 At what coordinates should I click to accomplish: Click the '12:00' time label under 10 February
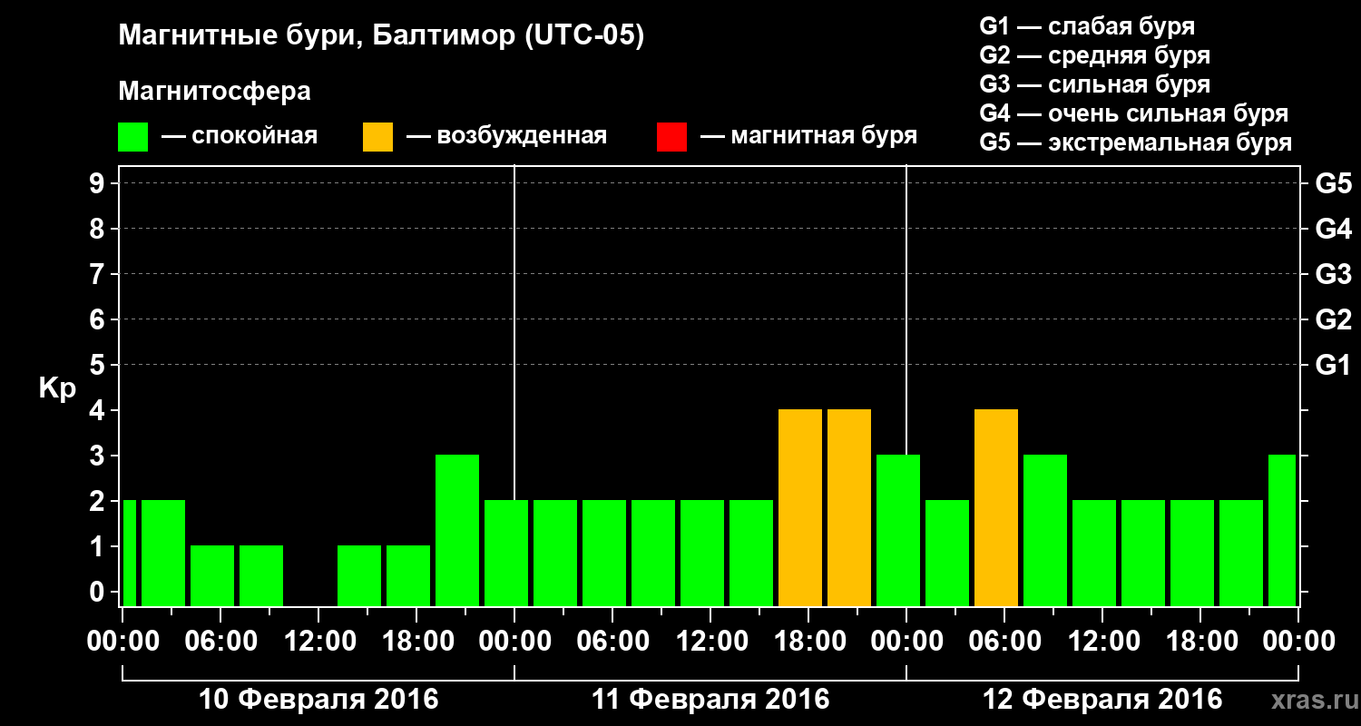click(x=318, y=642)
